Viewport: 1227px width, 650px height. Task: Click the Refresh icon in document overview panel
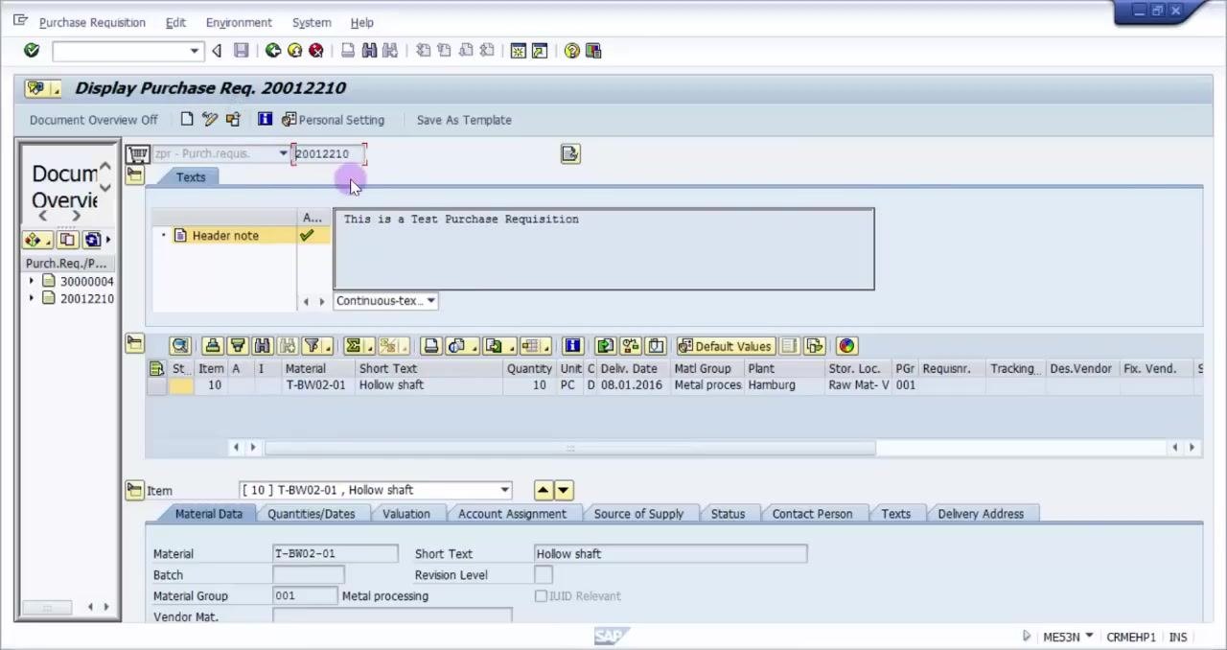92,240
